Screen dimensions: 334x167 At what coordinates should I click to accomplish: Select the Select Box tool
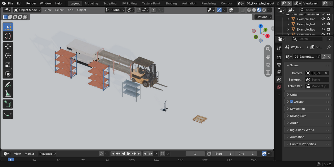(8, 27)
